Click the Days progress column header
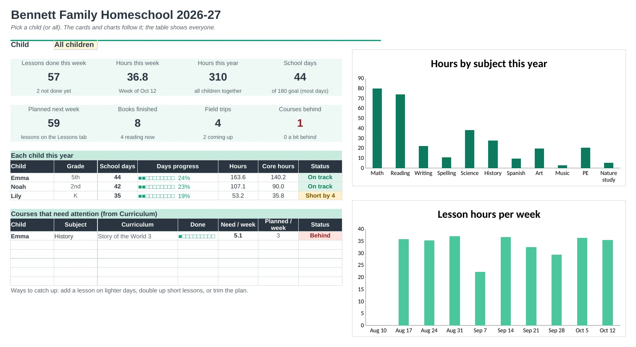This screenshot has width=636, height=347. point(178,166)
